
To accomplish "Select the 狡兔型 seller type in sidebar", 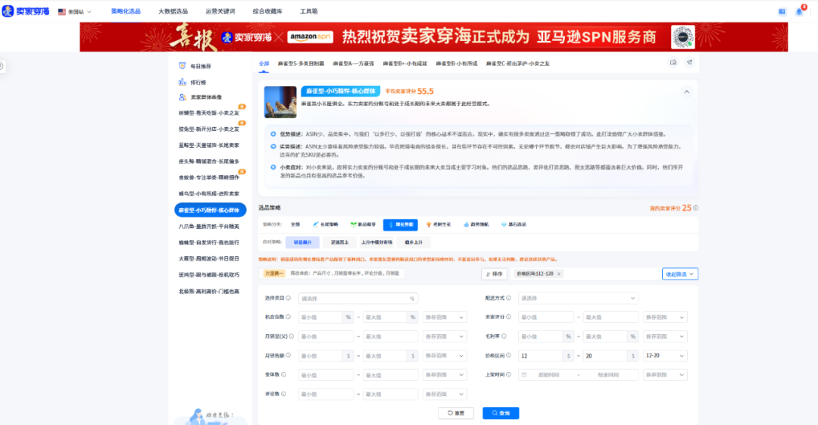I will pos(209,129).
